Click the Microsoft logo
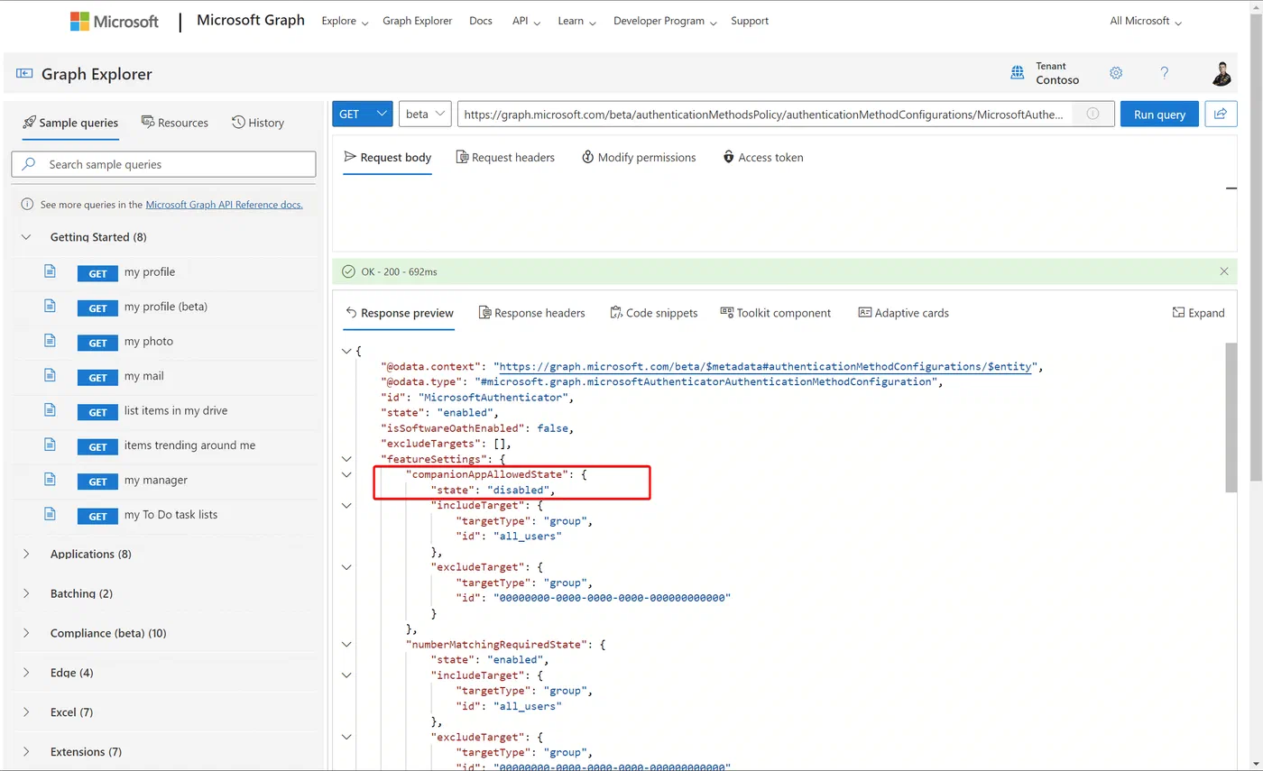 pyautogui.click(x=115, y=22)
